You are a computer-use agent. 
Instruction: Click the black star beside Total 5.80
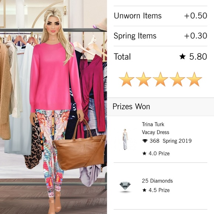point(183,56)
